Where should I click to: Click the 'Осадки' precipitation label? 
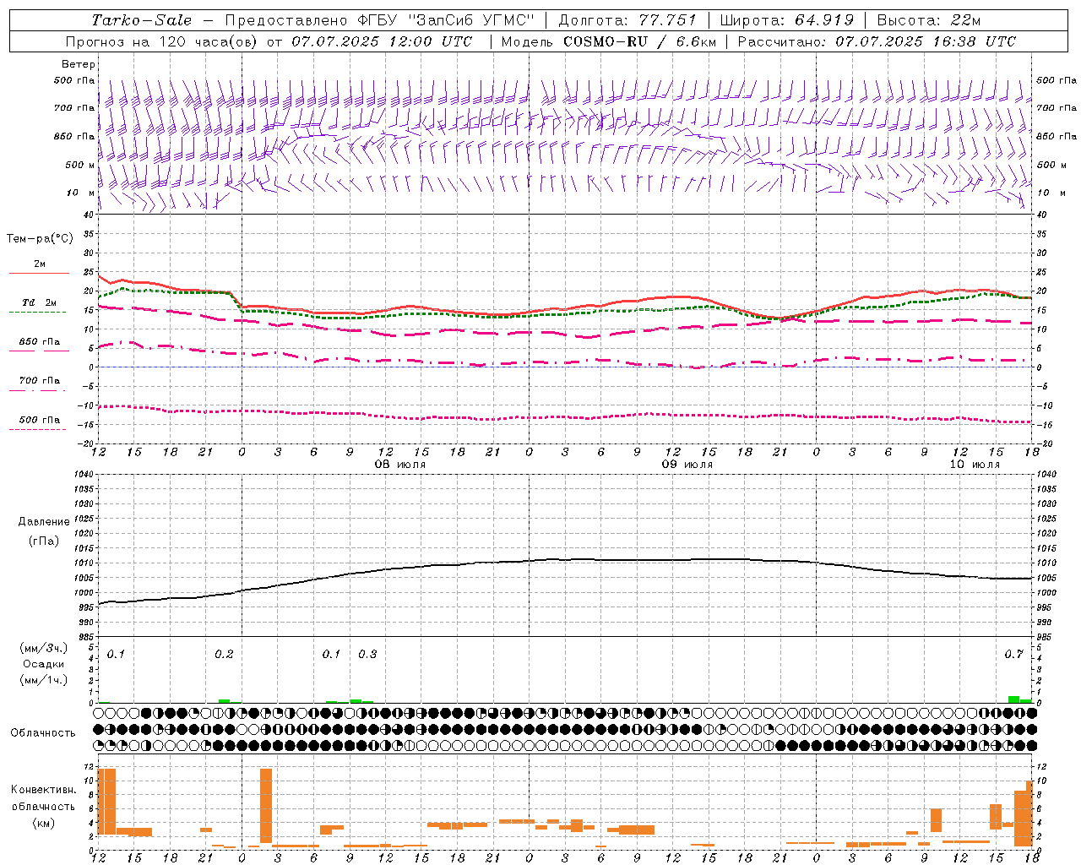(44, 664)
